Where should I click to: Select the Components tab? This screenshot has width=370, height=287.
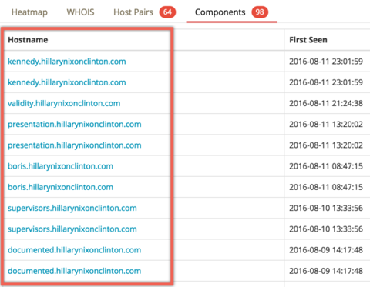[220, 12]
